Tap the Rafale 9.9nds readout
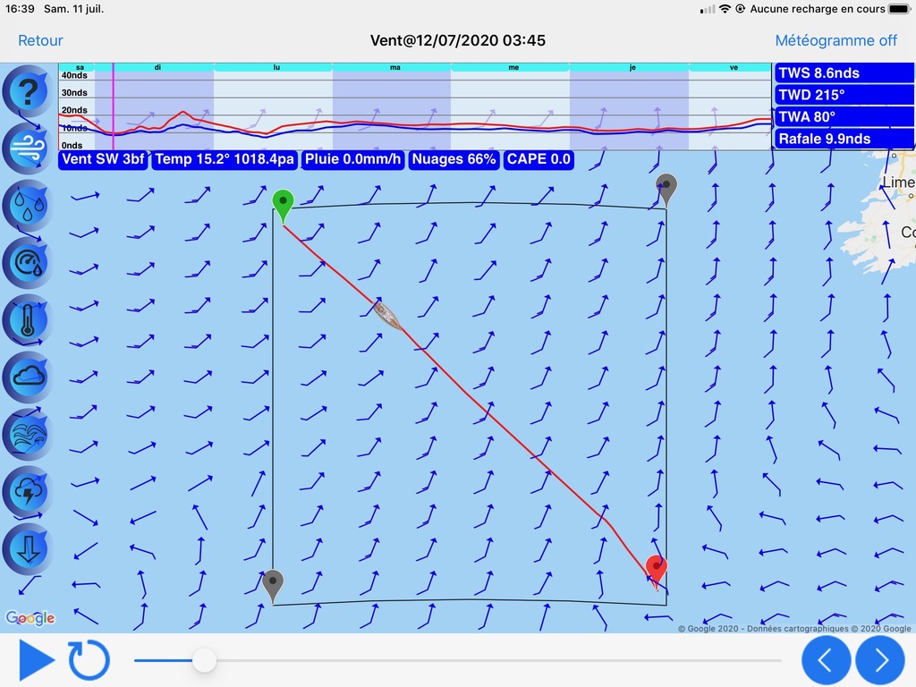916x687 pixels. point(844,139)
